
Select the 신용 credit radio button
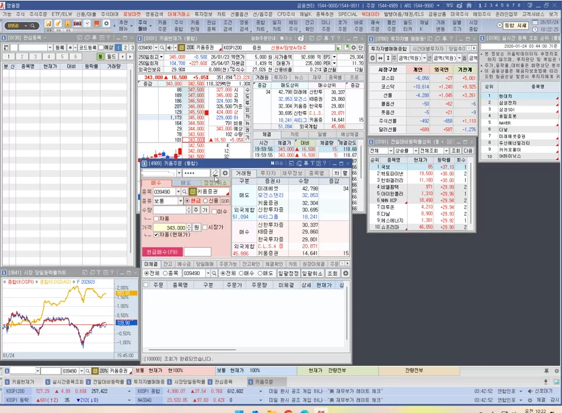click(206, 201)
